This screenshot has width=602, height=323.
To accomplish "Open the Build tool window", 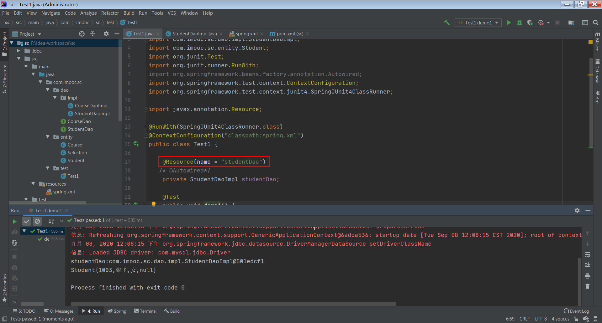I will [172, 311].
